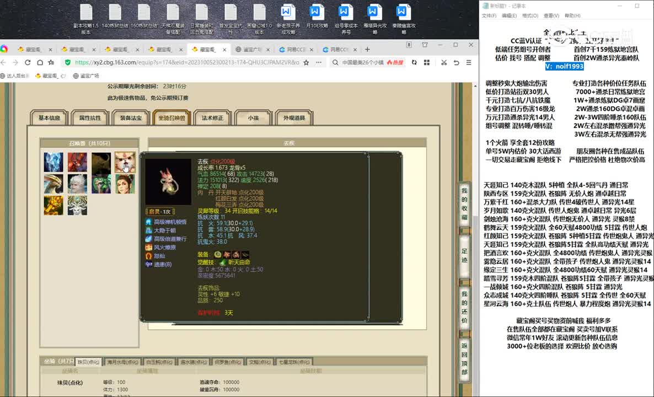
Task: Switch to the 装备法宝 tab
Action: tap(131, 118)
